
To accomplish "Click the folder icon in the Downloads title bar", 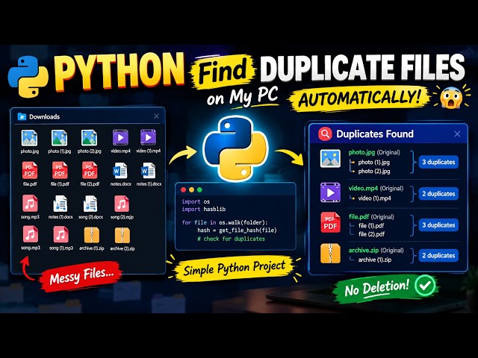I will tap(22, 116).
